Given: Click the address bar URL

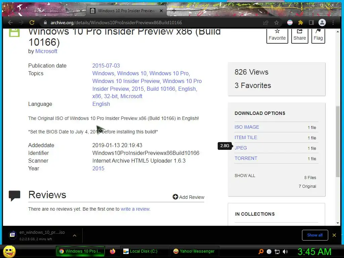Looking at the screenshot, I should [116, 23].
